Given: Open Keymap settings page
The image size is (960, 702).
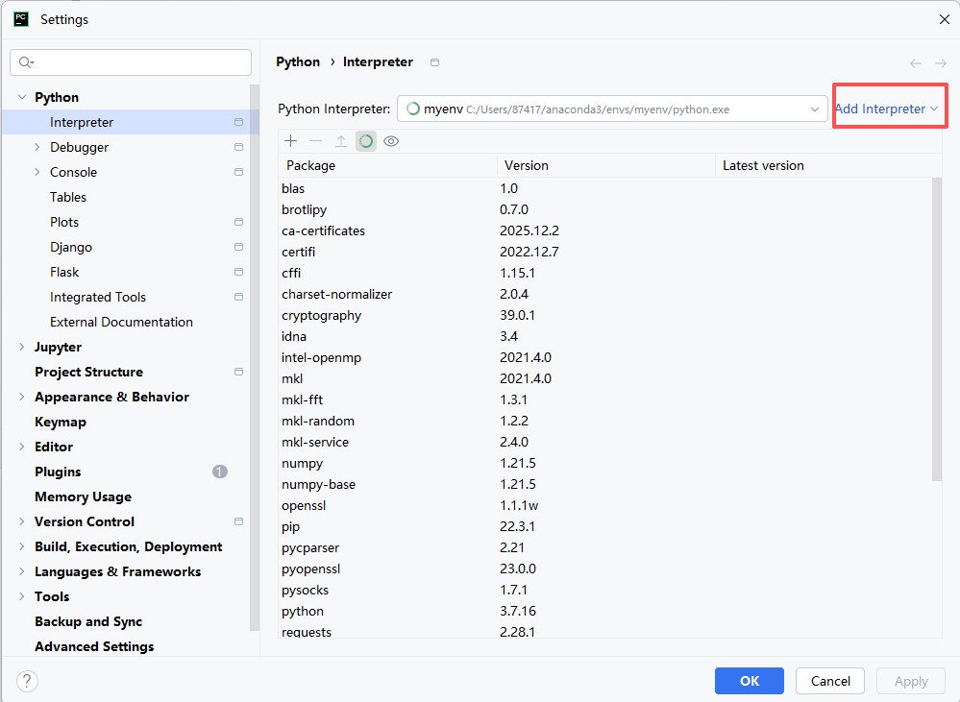Looking at the screenshot, I should point(60,422).
